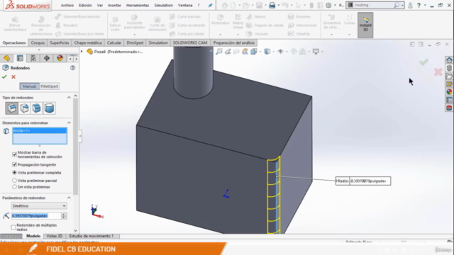
Task: Select variable size fillet type icon
Action: [25, 108]
